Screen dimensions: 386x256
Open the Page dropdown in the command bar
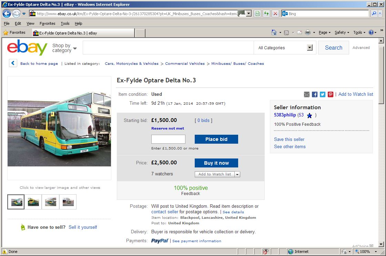tap(324, 32)
